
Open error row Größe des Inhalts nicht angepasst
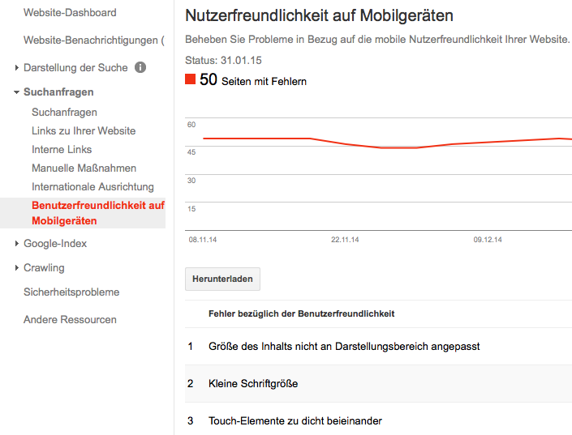click(378, 347)
